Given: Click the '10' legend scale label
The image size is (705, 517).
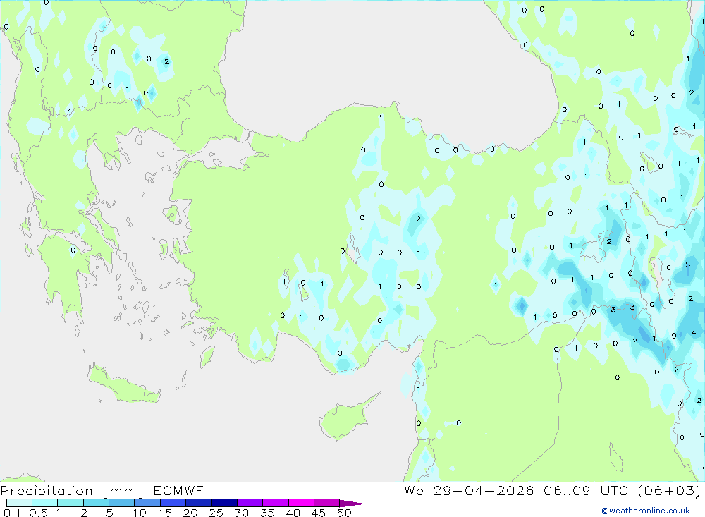Looking at the screenshot, I should click(140, 513).
